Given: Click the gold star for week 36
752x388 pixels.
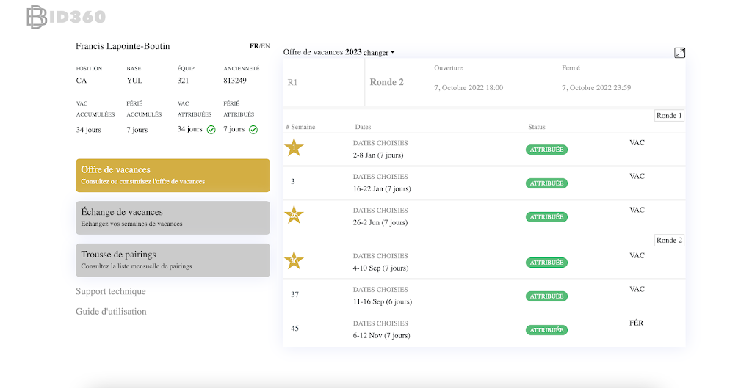Looking at the screenshot, I should [294, 260].
